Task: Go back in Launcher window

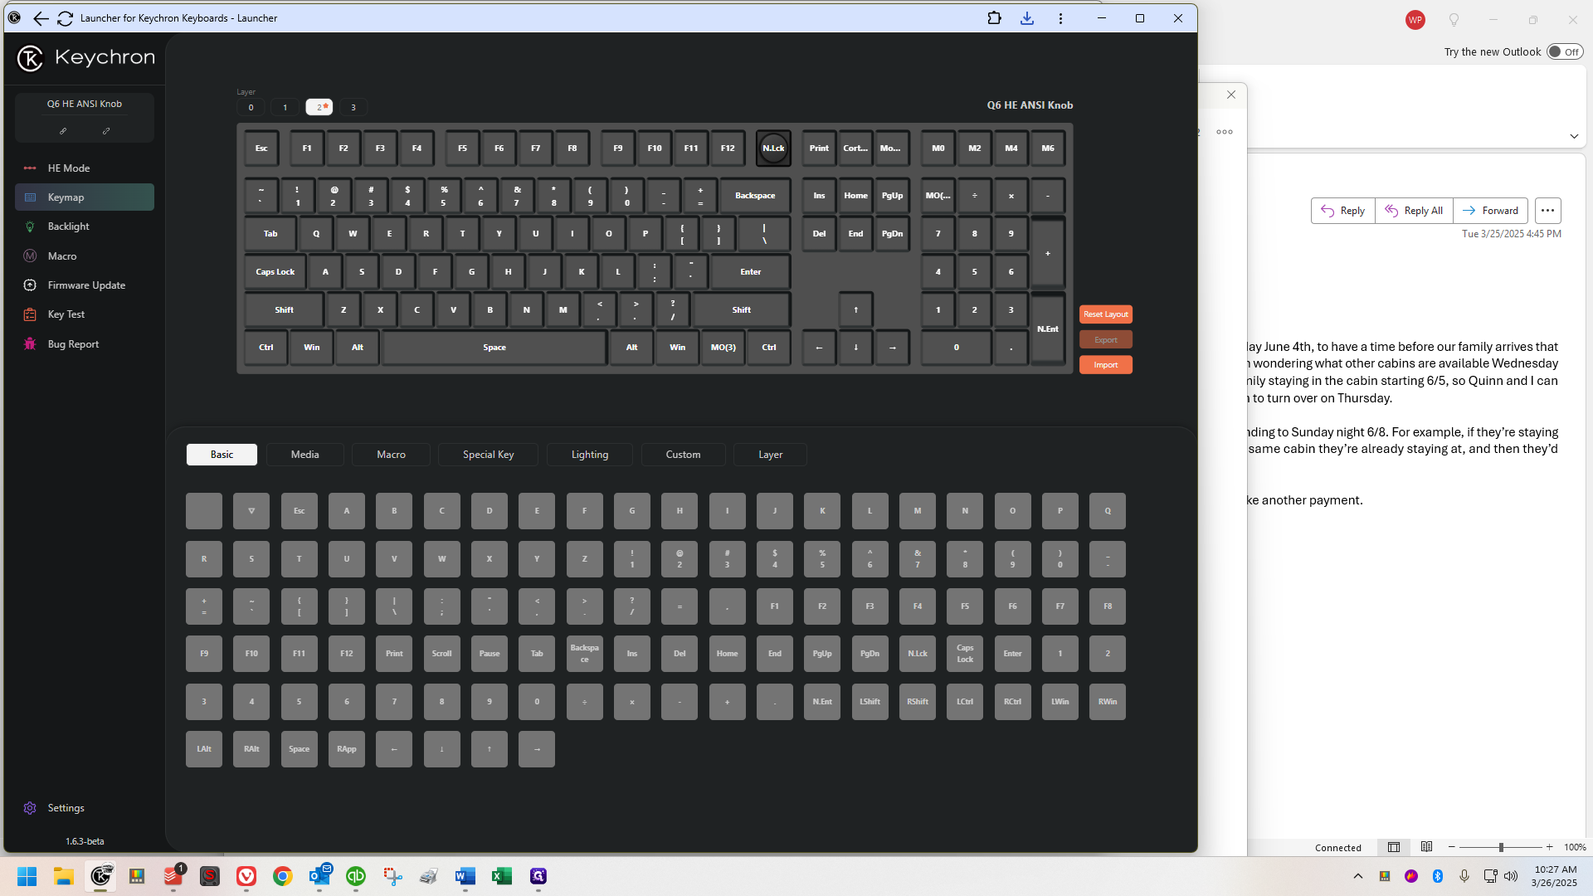Action: [x=40, y=18]
